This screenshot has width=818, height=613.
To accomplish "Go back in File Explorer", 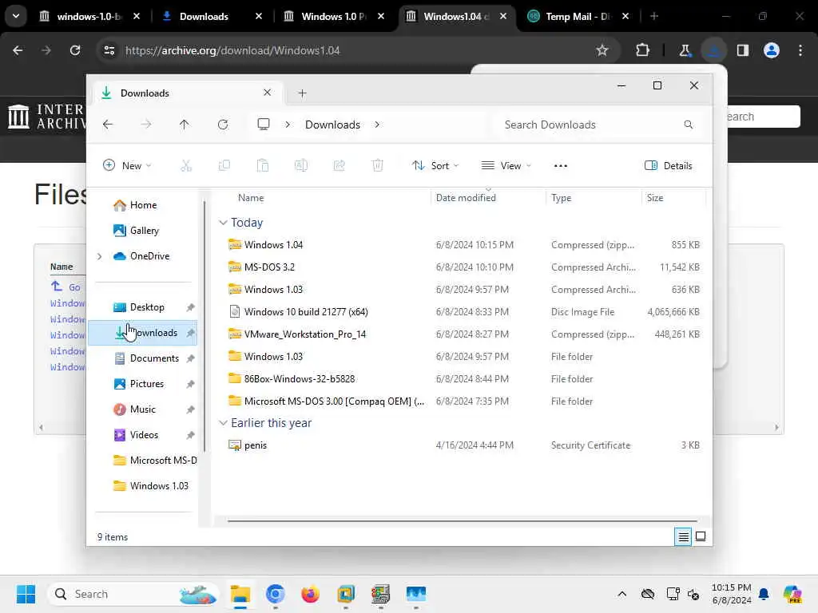I will coord(108,125).
